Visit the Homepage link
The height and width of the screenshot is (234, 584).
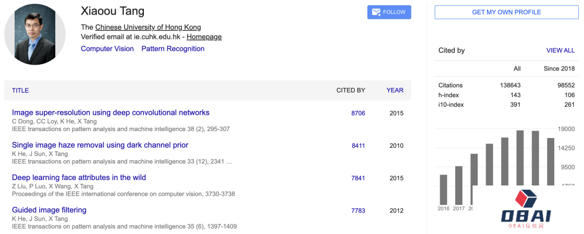[x=204, y=37]
